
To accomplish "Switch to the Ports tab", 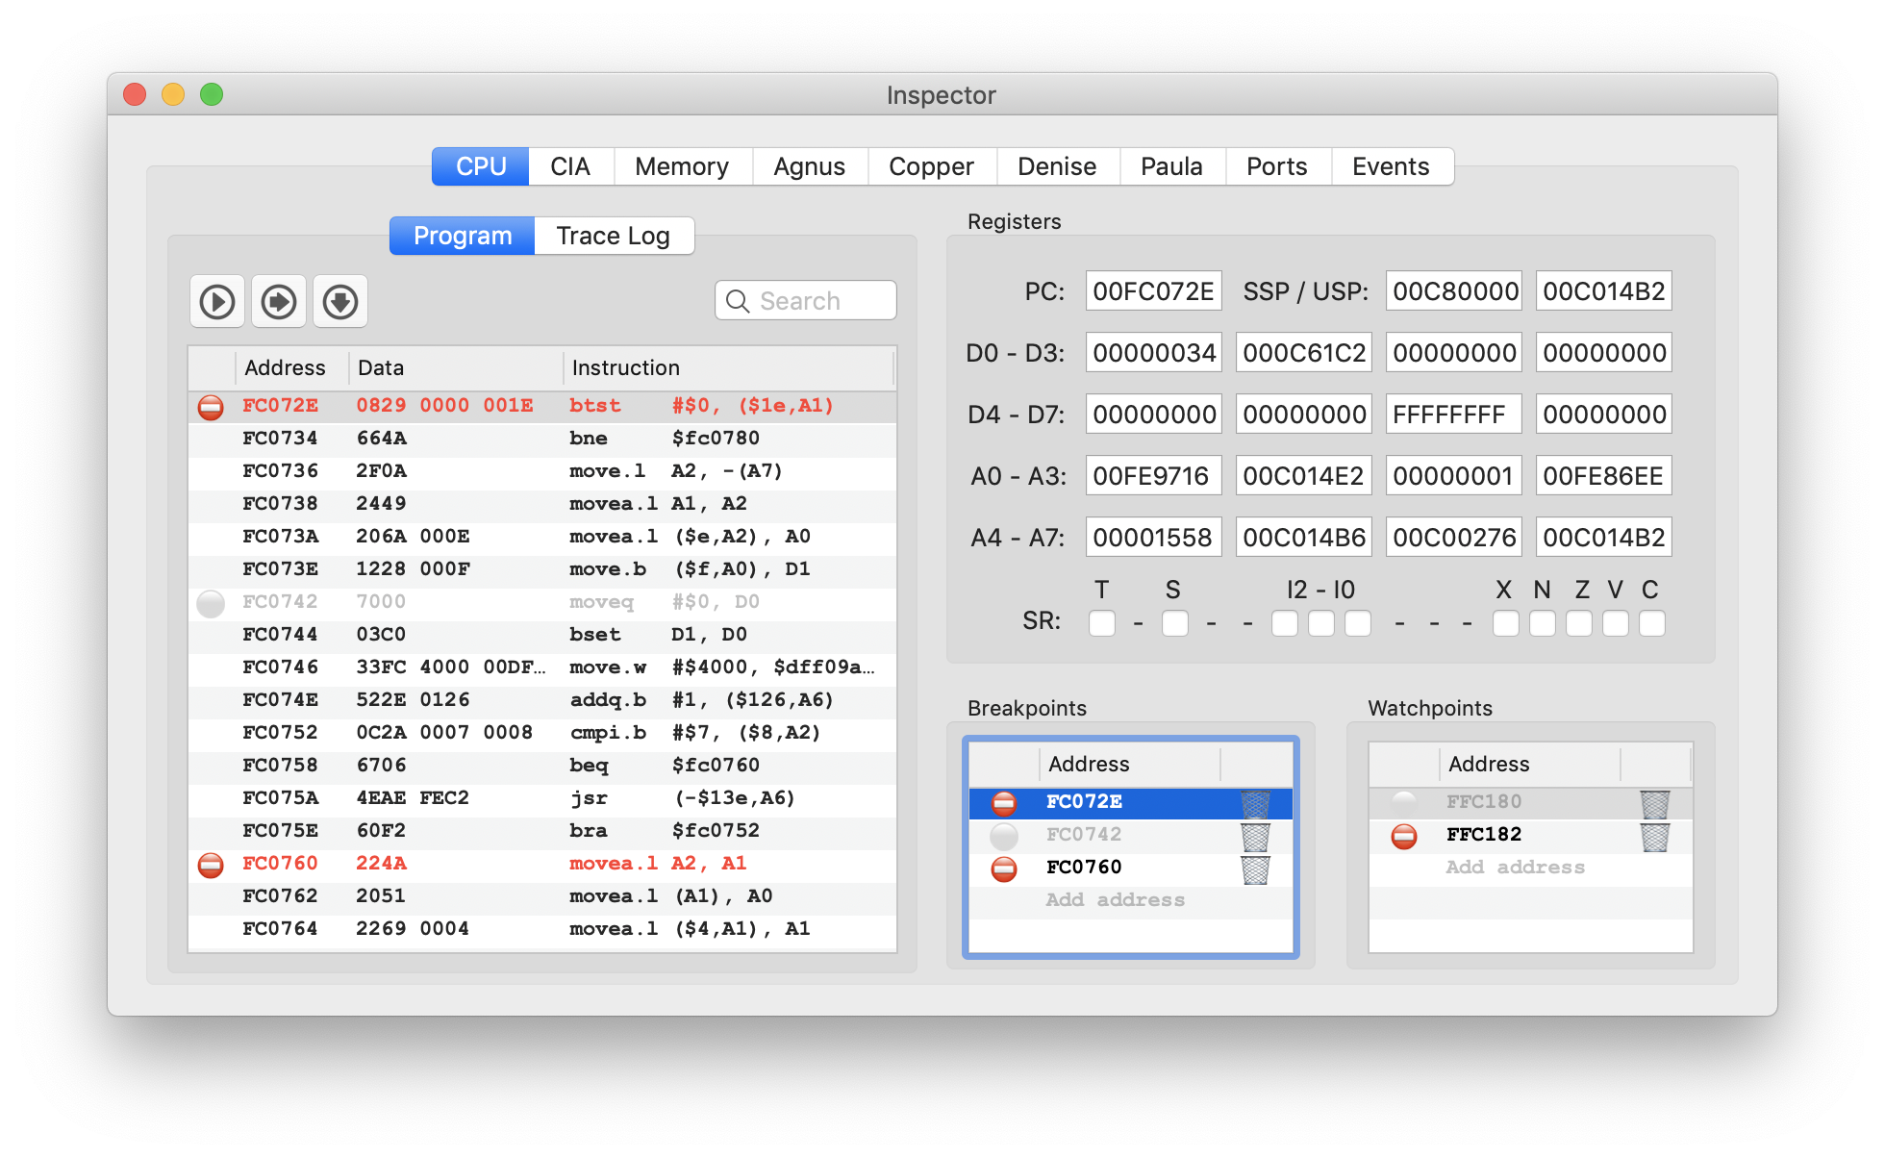I will pos(1277,166).
